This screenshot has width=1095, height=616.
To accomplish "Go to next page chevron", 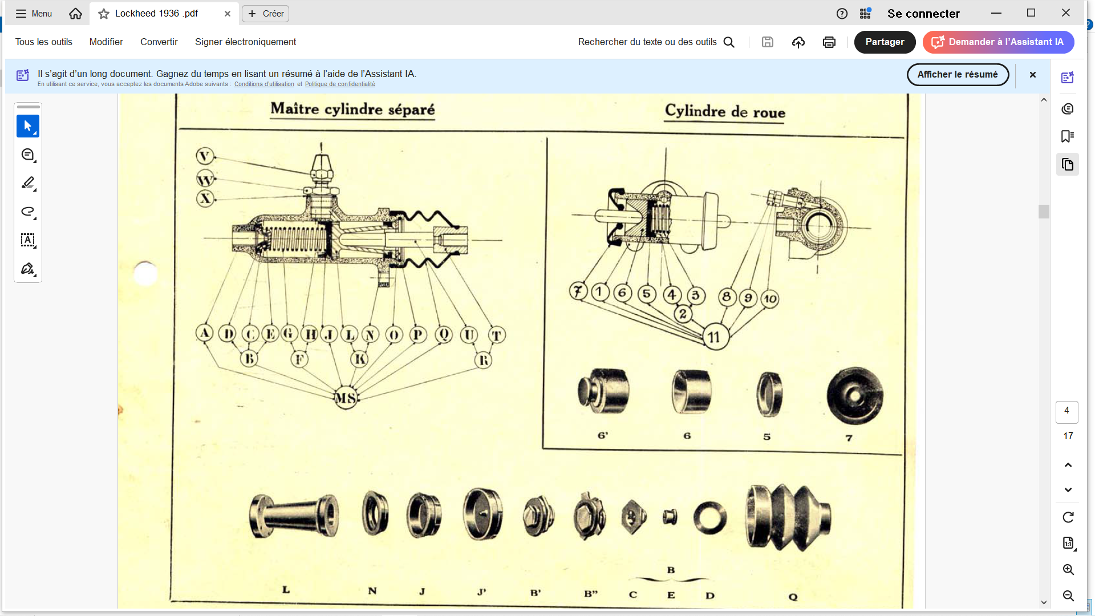I will pyautogui.click(x=1068, y=490).
